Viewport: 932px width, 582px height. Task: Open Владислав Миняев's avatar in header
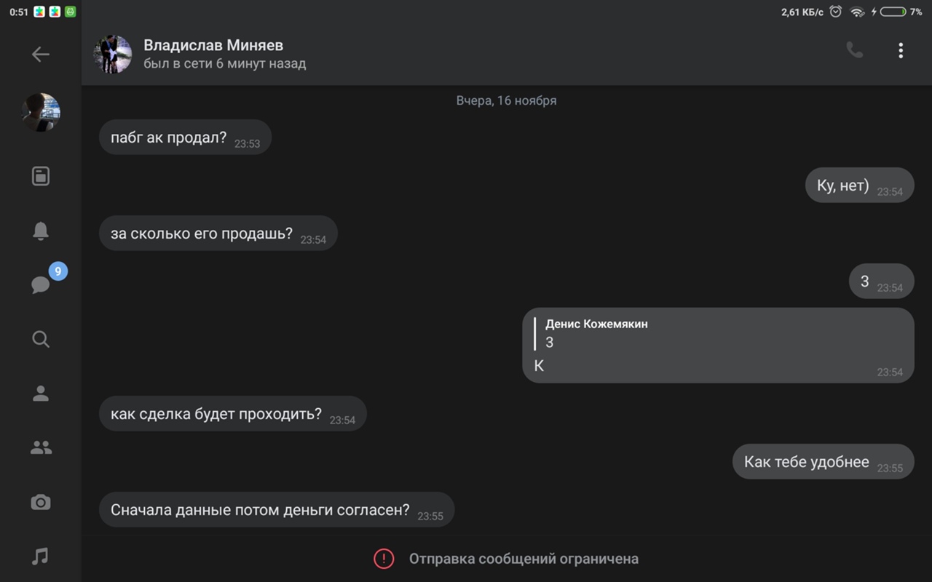113,55
